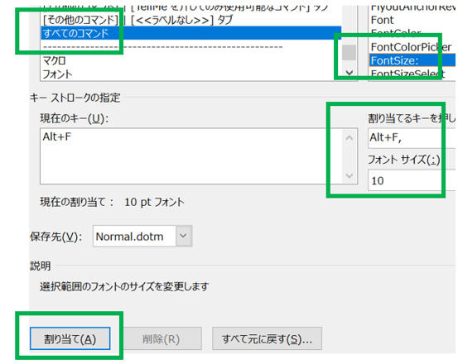This screenshot has height=364, width=458.
Task: Select Alt+F in the current keys box
Action: pyautogui.click(x=56, y=136)
